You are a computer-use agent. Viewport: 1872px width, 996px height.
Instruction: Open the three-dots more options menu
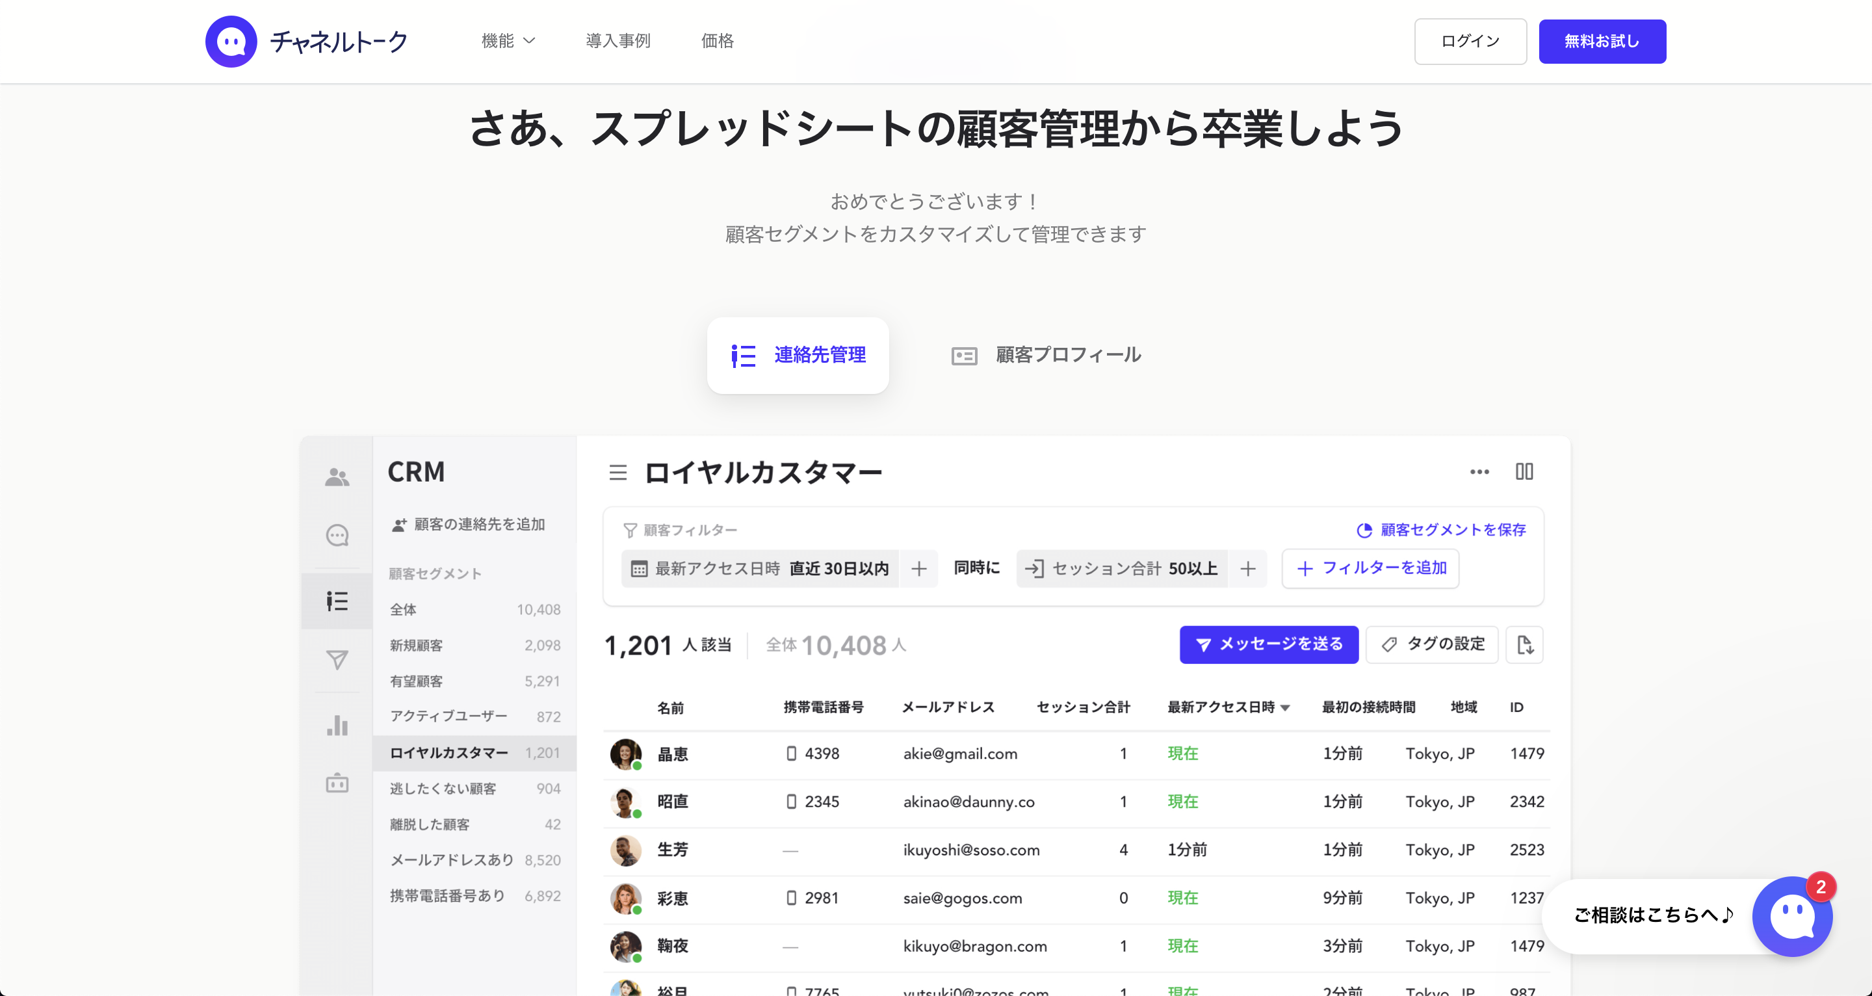(1479, 472)
